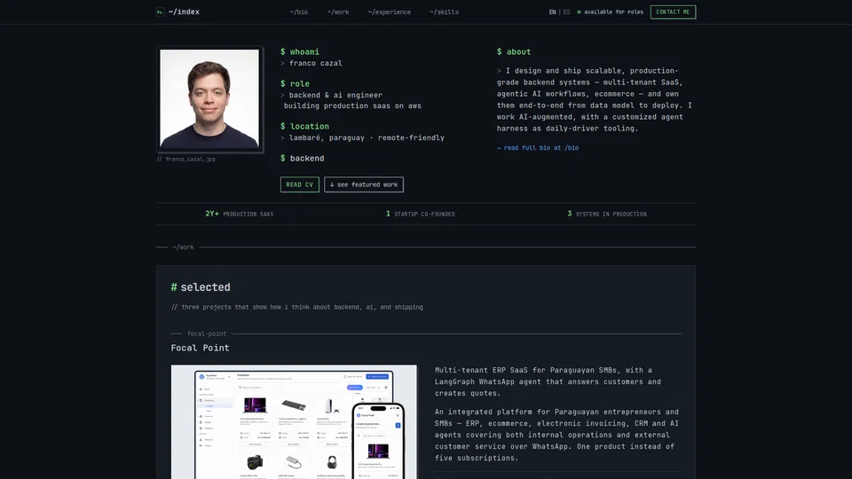Open the Focal Point project title
The height and width of the screenshot is (479, 852).
200,348
